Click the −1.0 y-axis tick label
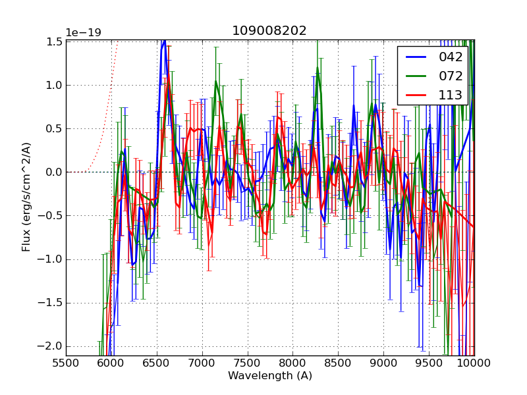Screen dimensions: 527x395 pyautogui.click(x=52, y=259)
